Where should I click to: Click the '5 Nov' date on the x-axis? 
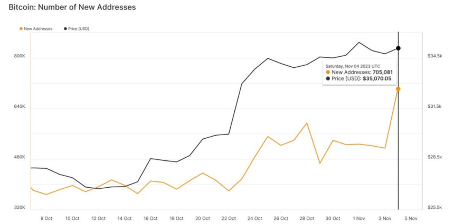[411, 218]
